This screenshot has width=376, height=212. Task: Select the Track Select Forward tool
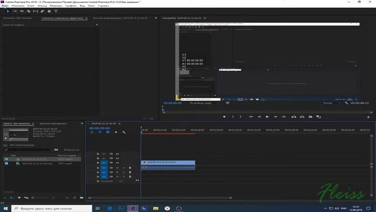pos(15,11)
